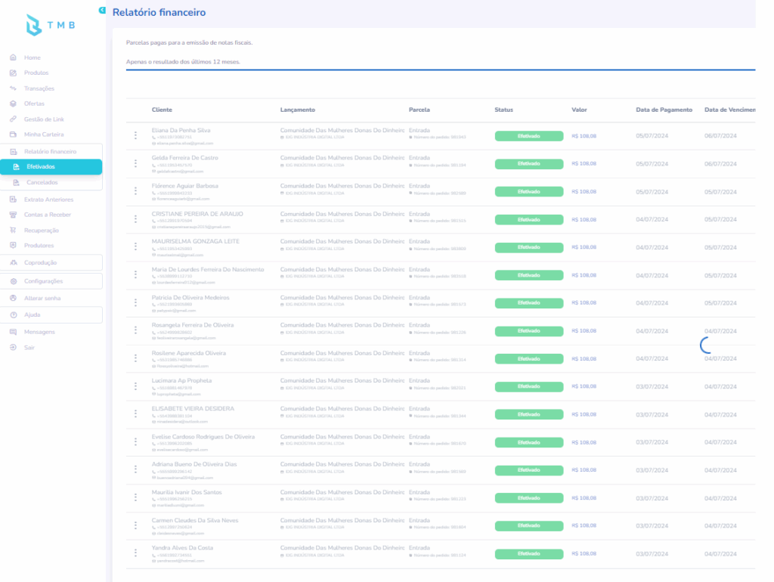This screenshot has width=774, height=582.
Task: Open row options for Rosangela Ferreira De Oliveira
Action: pos(136,330)
